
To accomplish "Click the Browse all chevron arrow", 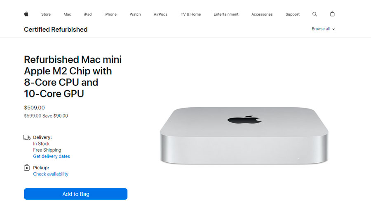I will (x=333, y=29).
